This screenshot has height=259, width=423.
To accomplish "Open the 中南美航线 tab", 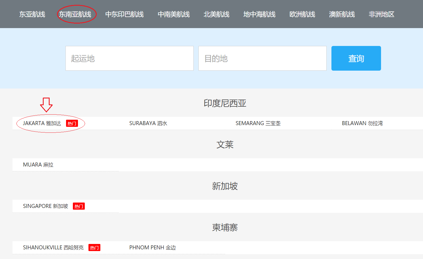I will tap(174, 14).
